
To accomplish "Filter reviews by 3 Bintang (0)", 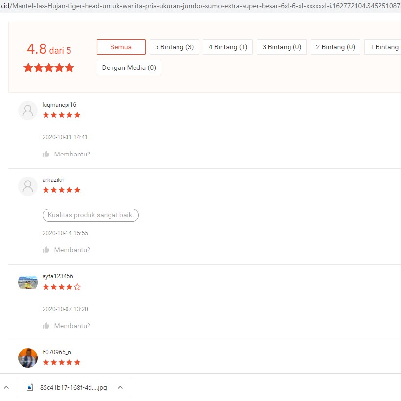I will click(x=282, y=47).
